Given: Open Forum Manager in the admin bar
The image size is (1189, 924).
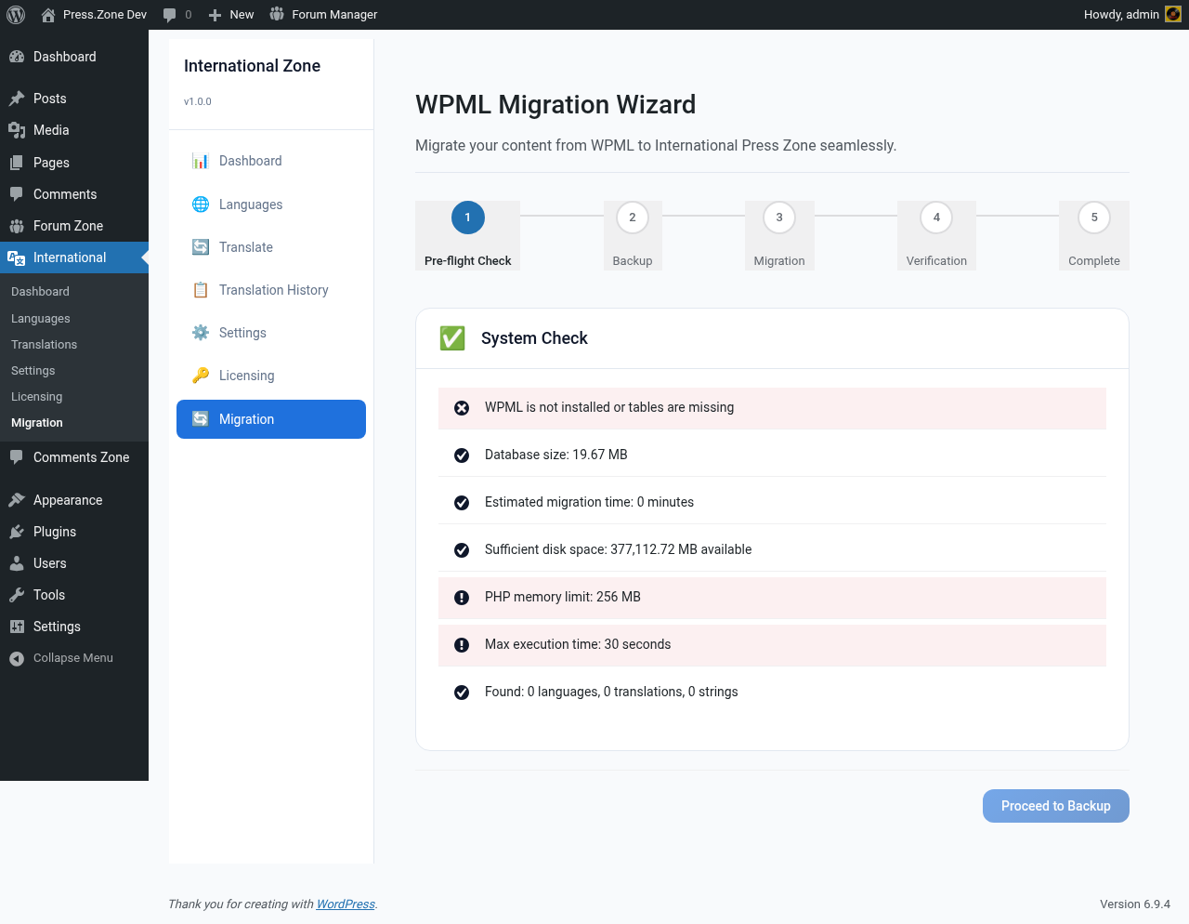Looking at the screenshot, I should (323, 15).
